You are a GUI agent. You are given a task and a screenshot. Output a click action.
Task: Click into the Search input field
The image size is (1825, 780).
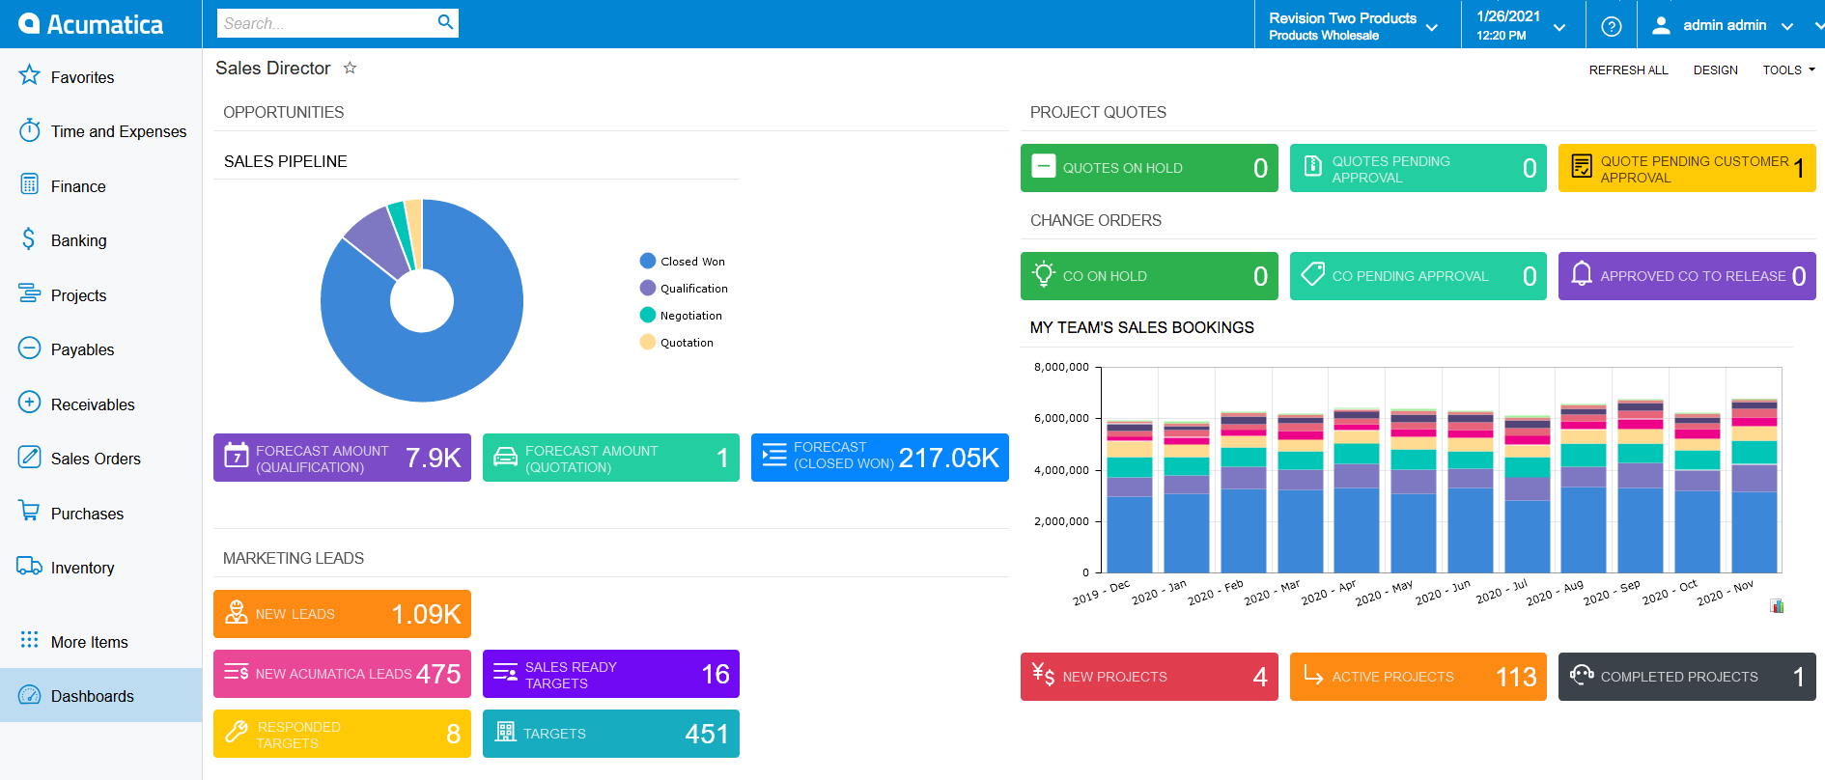[327, 22]
